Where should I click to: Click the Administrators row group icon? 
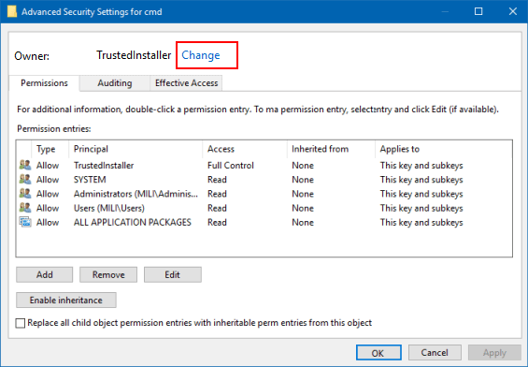click(25, 194)
